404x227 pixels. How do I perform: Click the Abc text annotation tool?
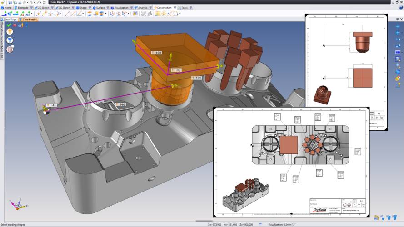[x=27, y=14]
